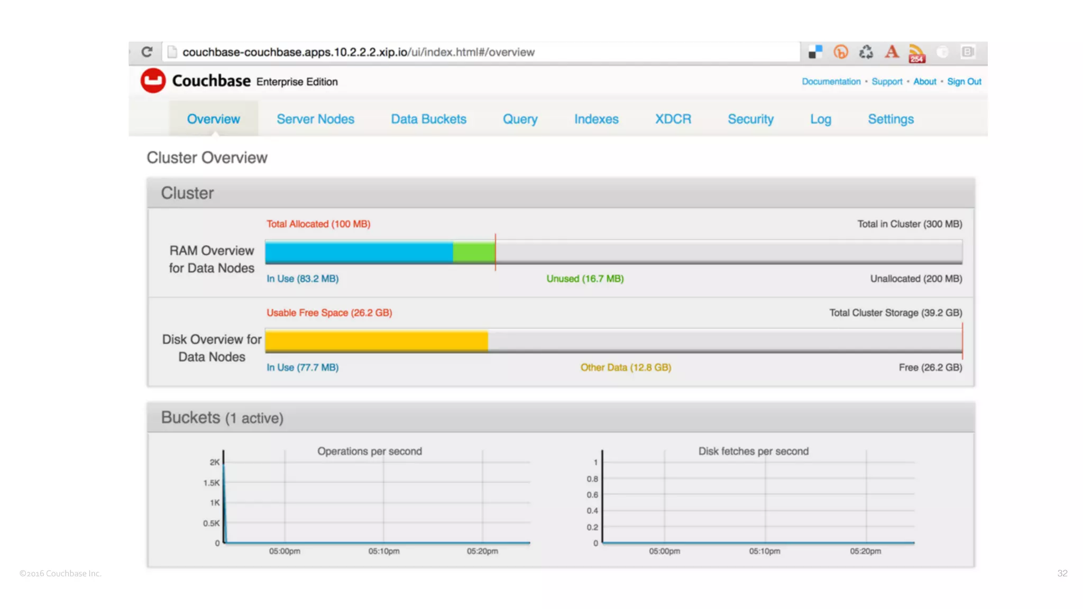Go to the Query tab
Viewport: 1083px width, 609px height.
[520, 119]
